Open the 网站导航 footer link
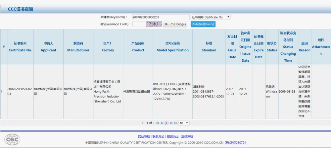Image resolution: width=331 pixels, height=148 pixels. (x=144, y=137)
